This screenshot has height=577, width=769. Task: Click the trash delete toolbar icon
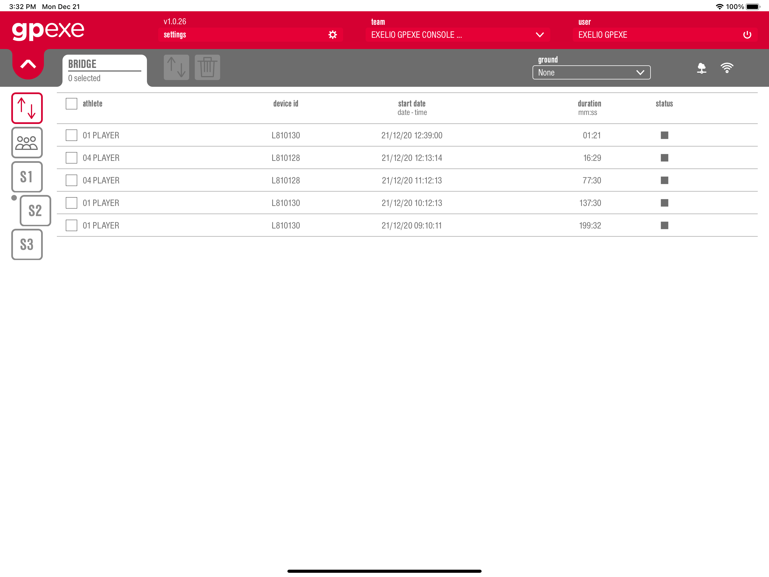pyautogui.click(x=207, y=67)
